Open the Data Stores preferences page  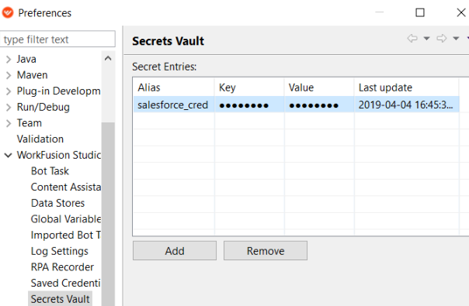click(x=57, y=203)
